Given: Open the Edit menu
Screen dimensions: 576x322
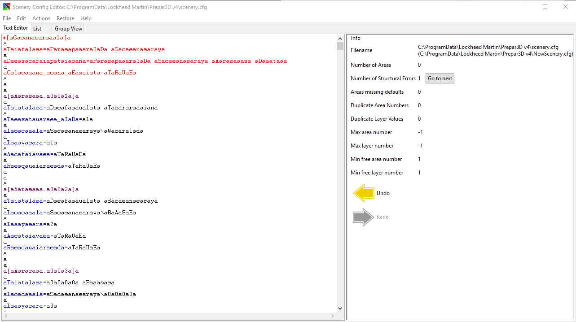Looking at the screenshot, I should tap(22, 18).
